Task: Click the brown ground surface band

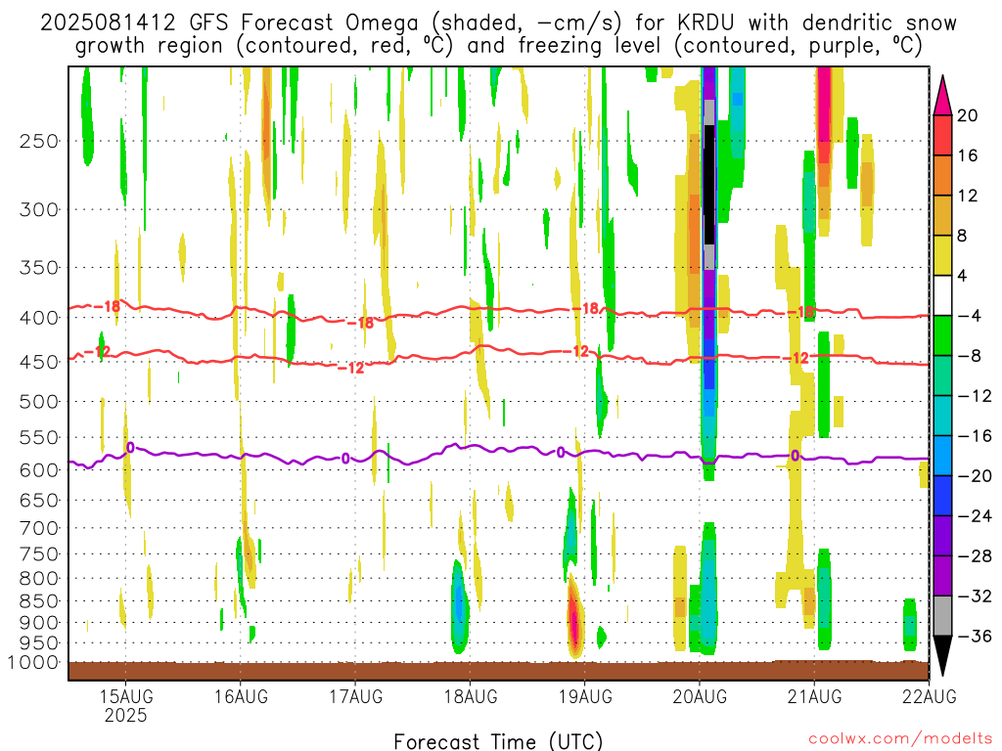Action: click(498, 671)
